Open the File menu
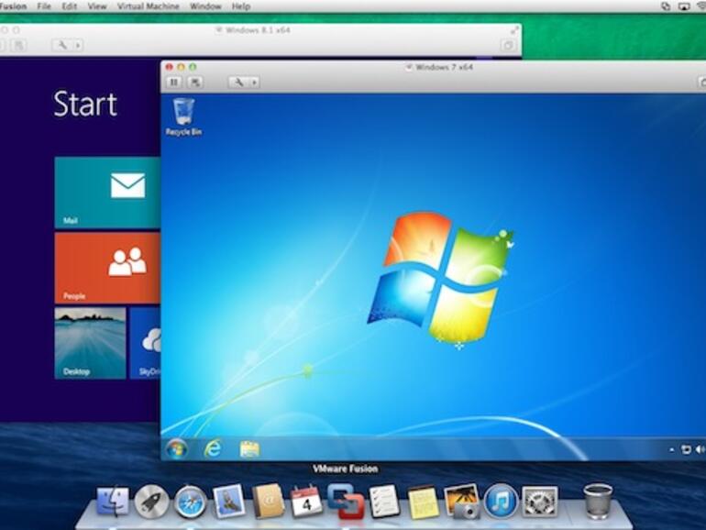 pos(44,6)
